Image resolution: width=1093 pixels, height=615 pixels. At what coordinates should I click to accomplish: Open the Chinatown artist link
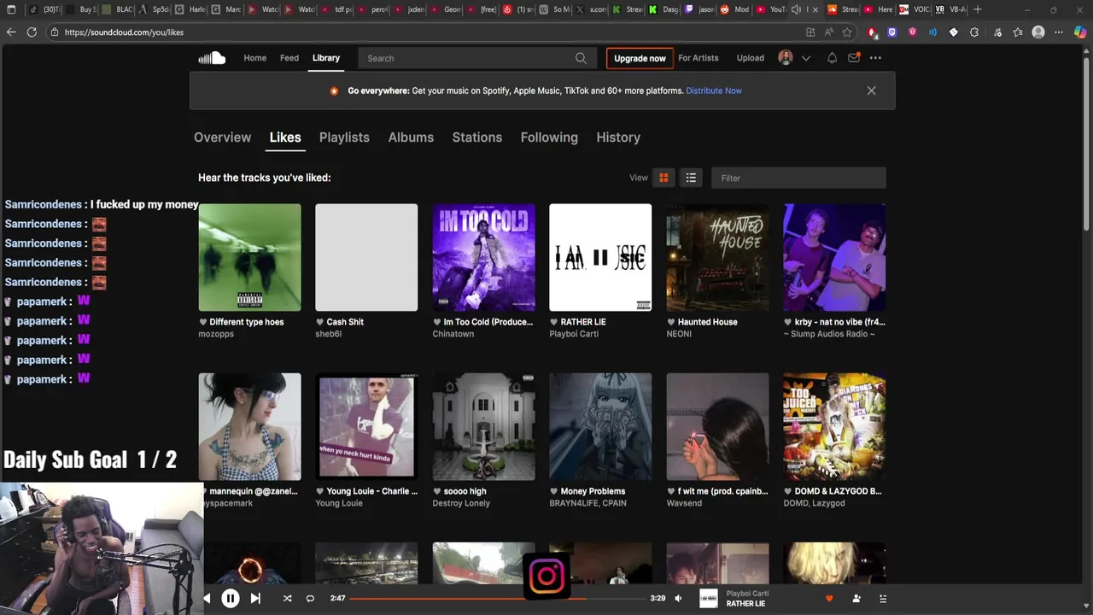pyautogui.click(x=453, y=334)
